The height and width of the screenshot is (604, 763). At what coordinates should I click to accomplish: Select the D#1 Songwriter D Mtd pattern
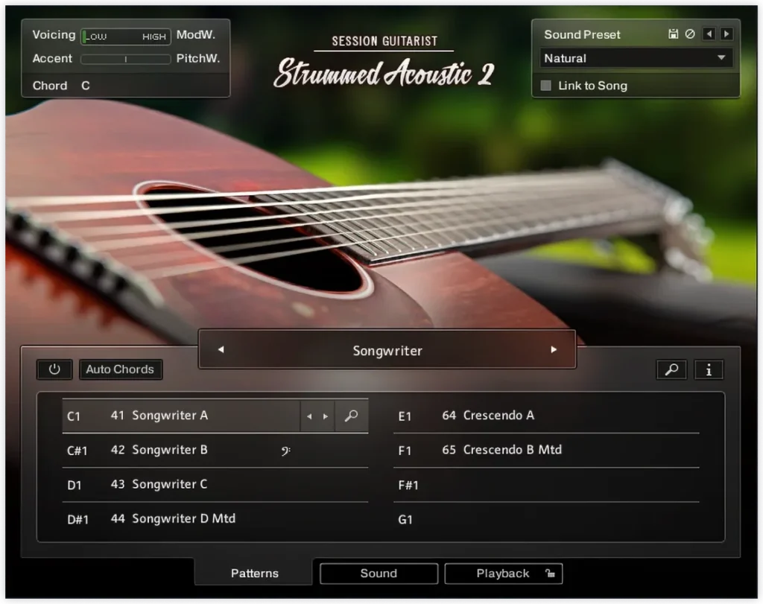pos(215,519)
